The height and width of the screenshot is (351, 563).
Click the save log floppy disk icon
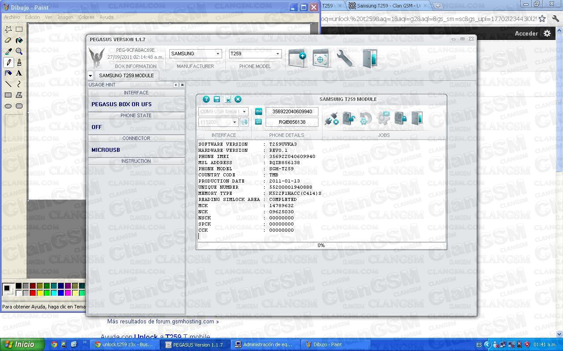217,99
